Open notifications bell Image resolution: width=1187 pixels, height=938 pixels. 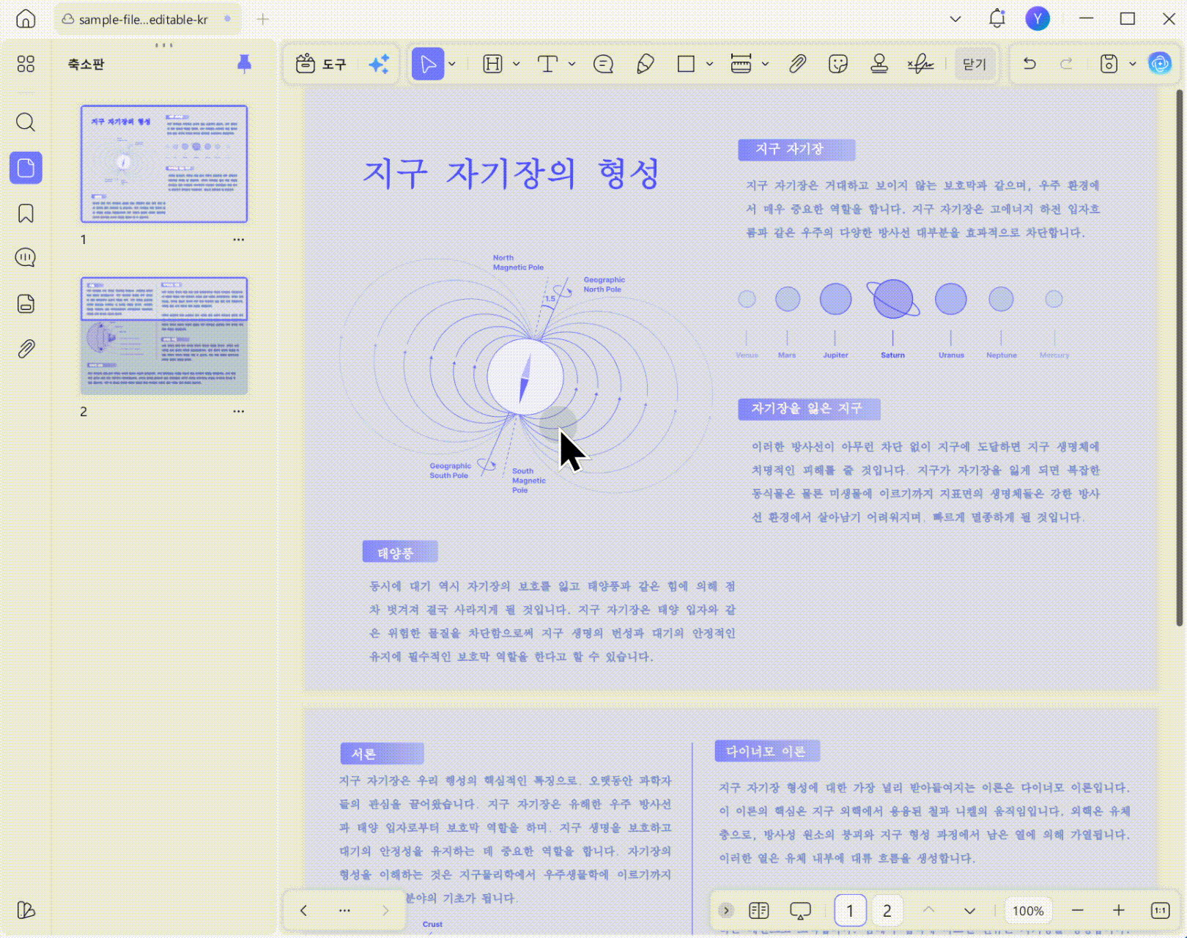point(997,19)
